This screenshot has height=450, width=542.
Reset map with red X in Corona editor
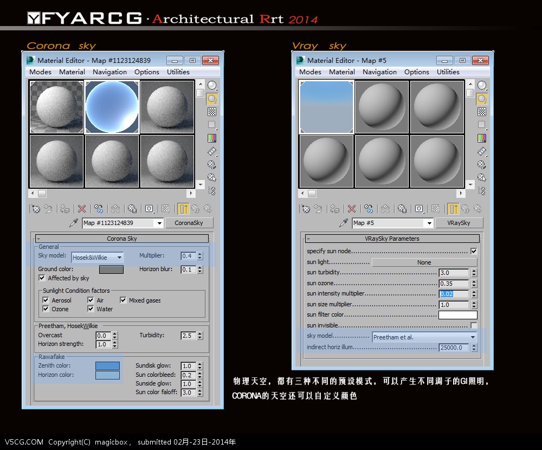pos(82,209)
